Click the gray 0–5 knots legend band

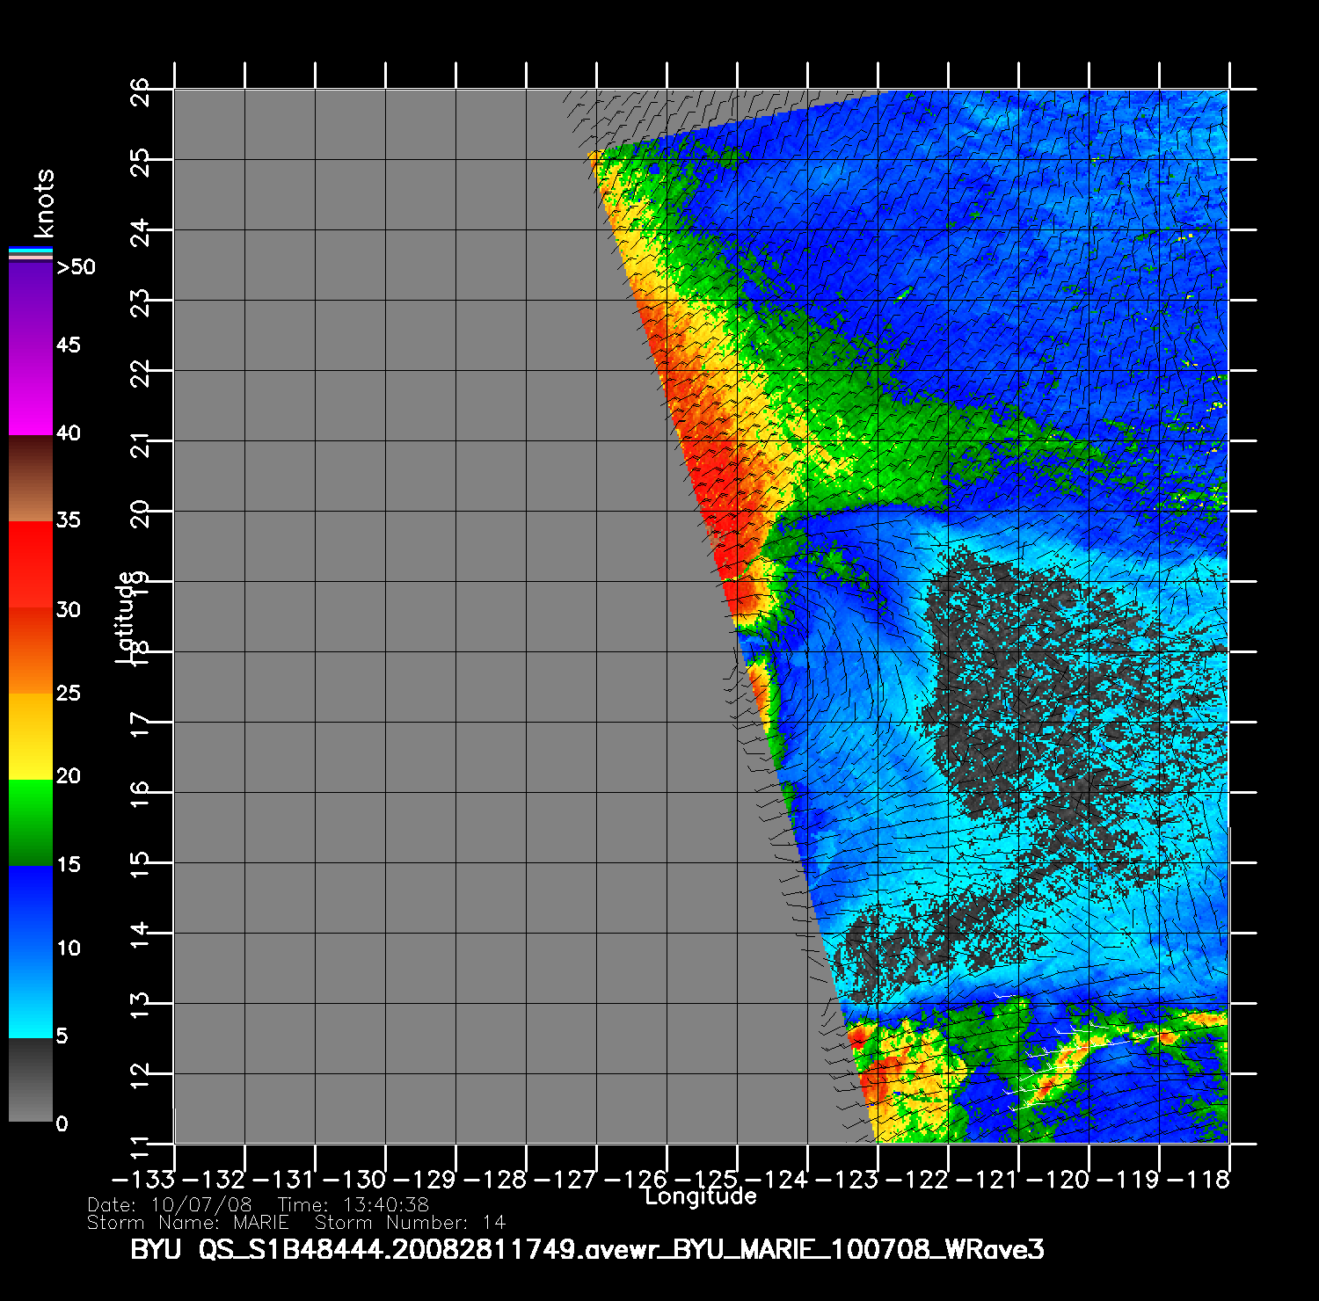(31, 1079)
